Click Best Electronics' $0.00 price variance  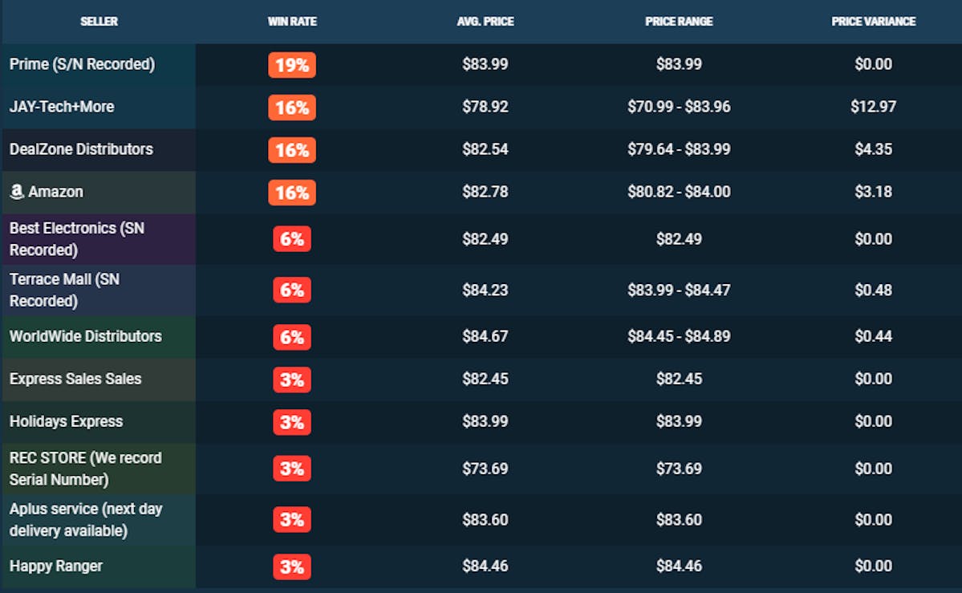[873, 239]
